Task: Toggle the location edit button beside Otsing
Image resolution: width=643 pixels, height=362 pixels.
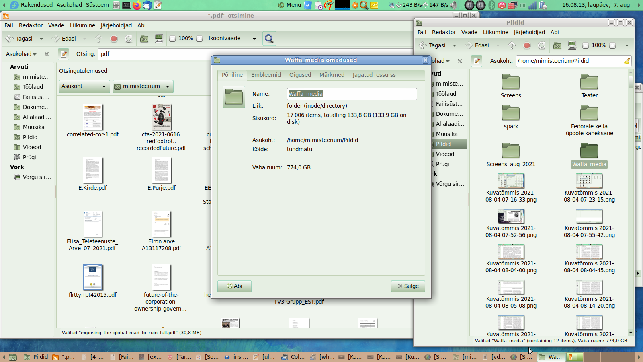Action: [x=63, y=54]
